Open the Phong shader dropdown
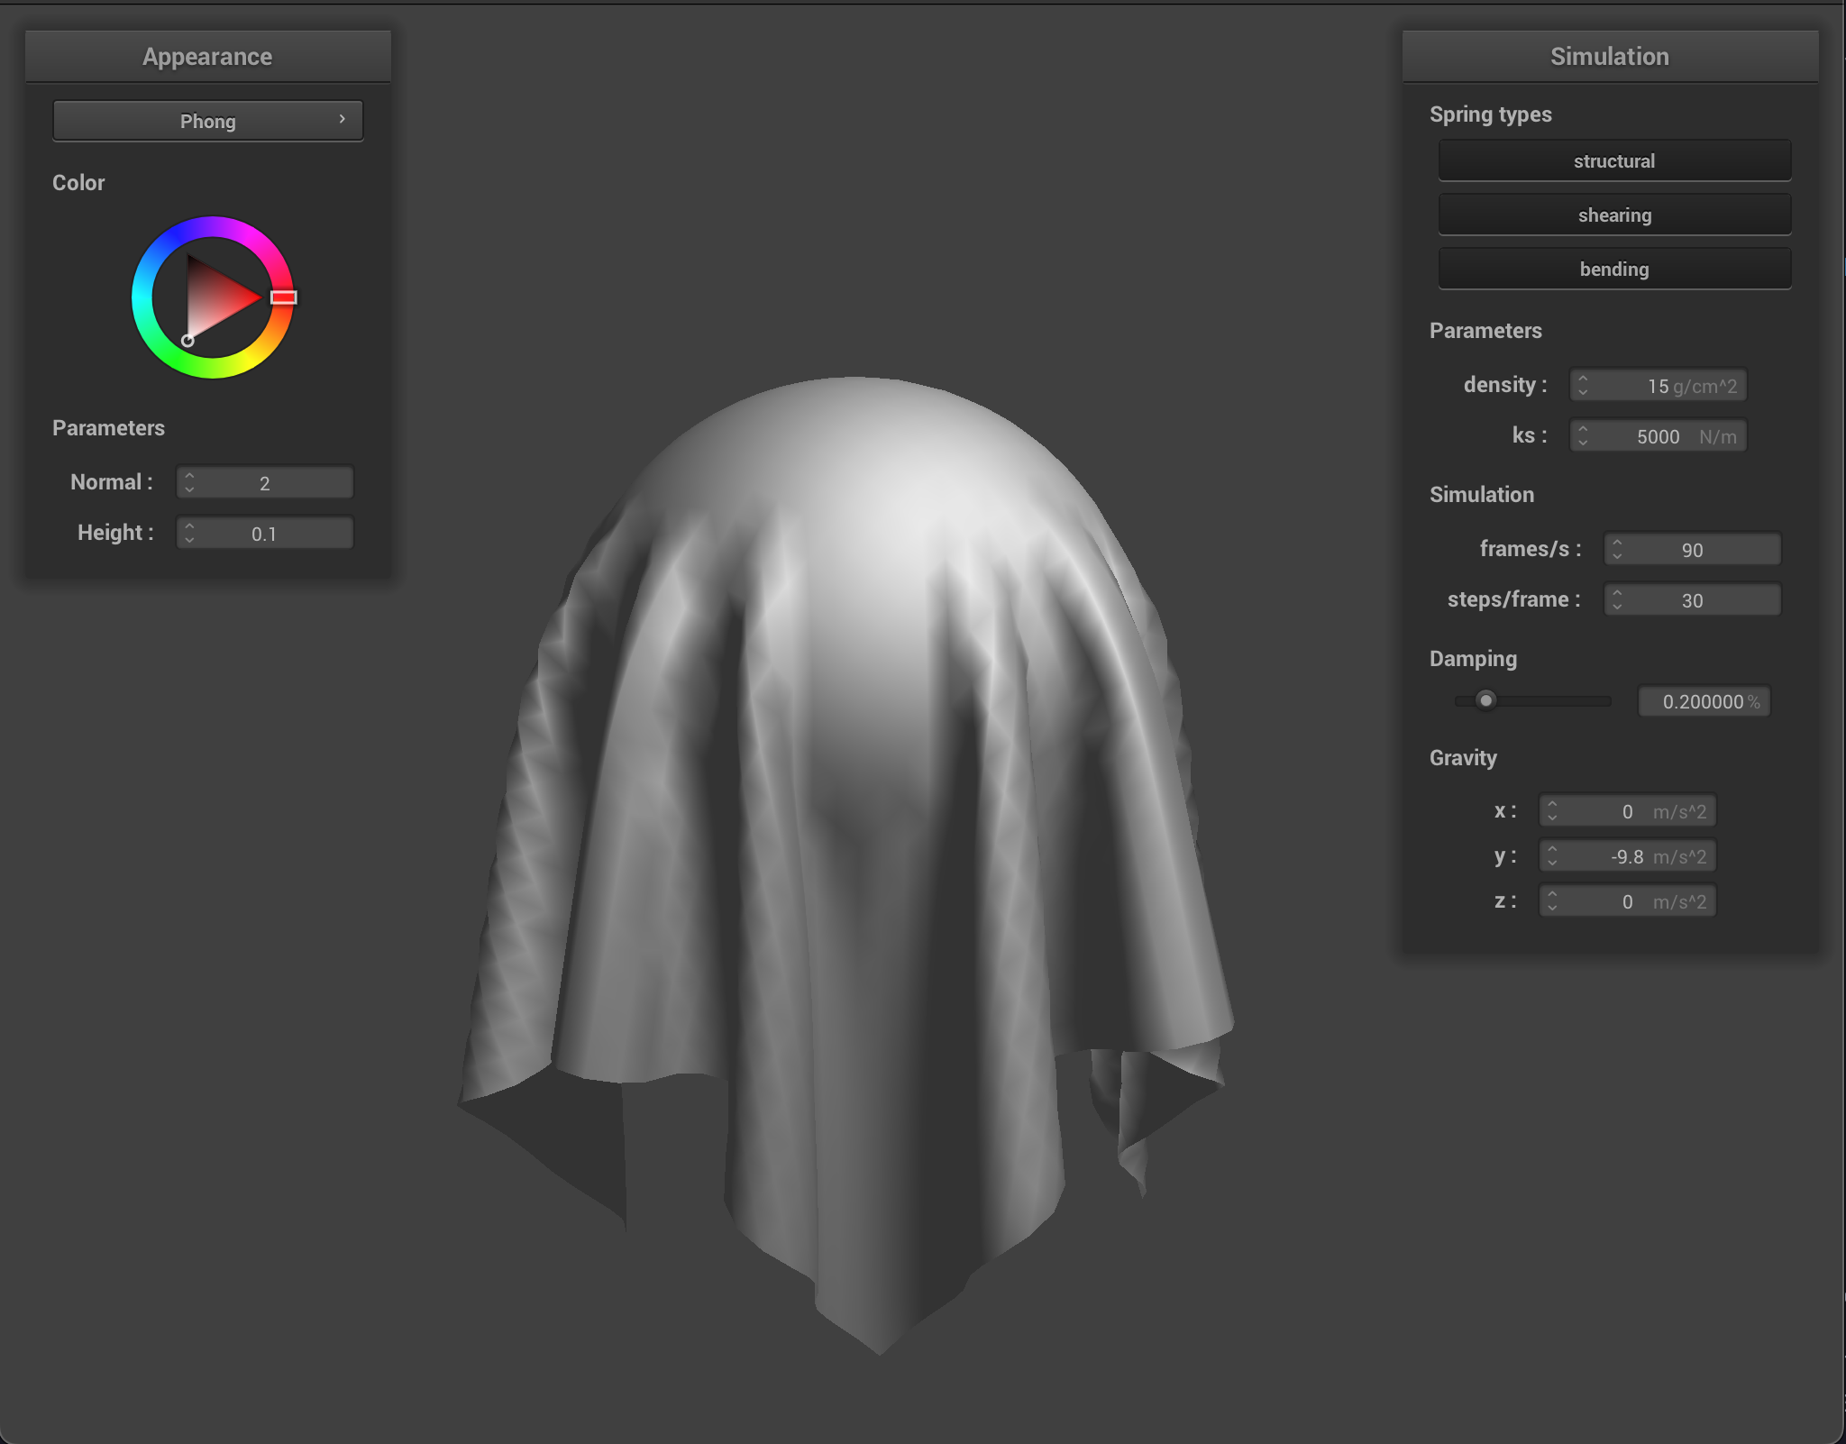This screenshot has width=1846, height=1444. pos(208,121)
